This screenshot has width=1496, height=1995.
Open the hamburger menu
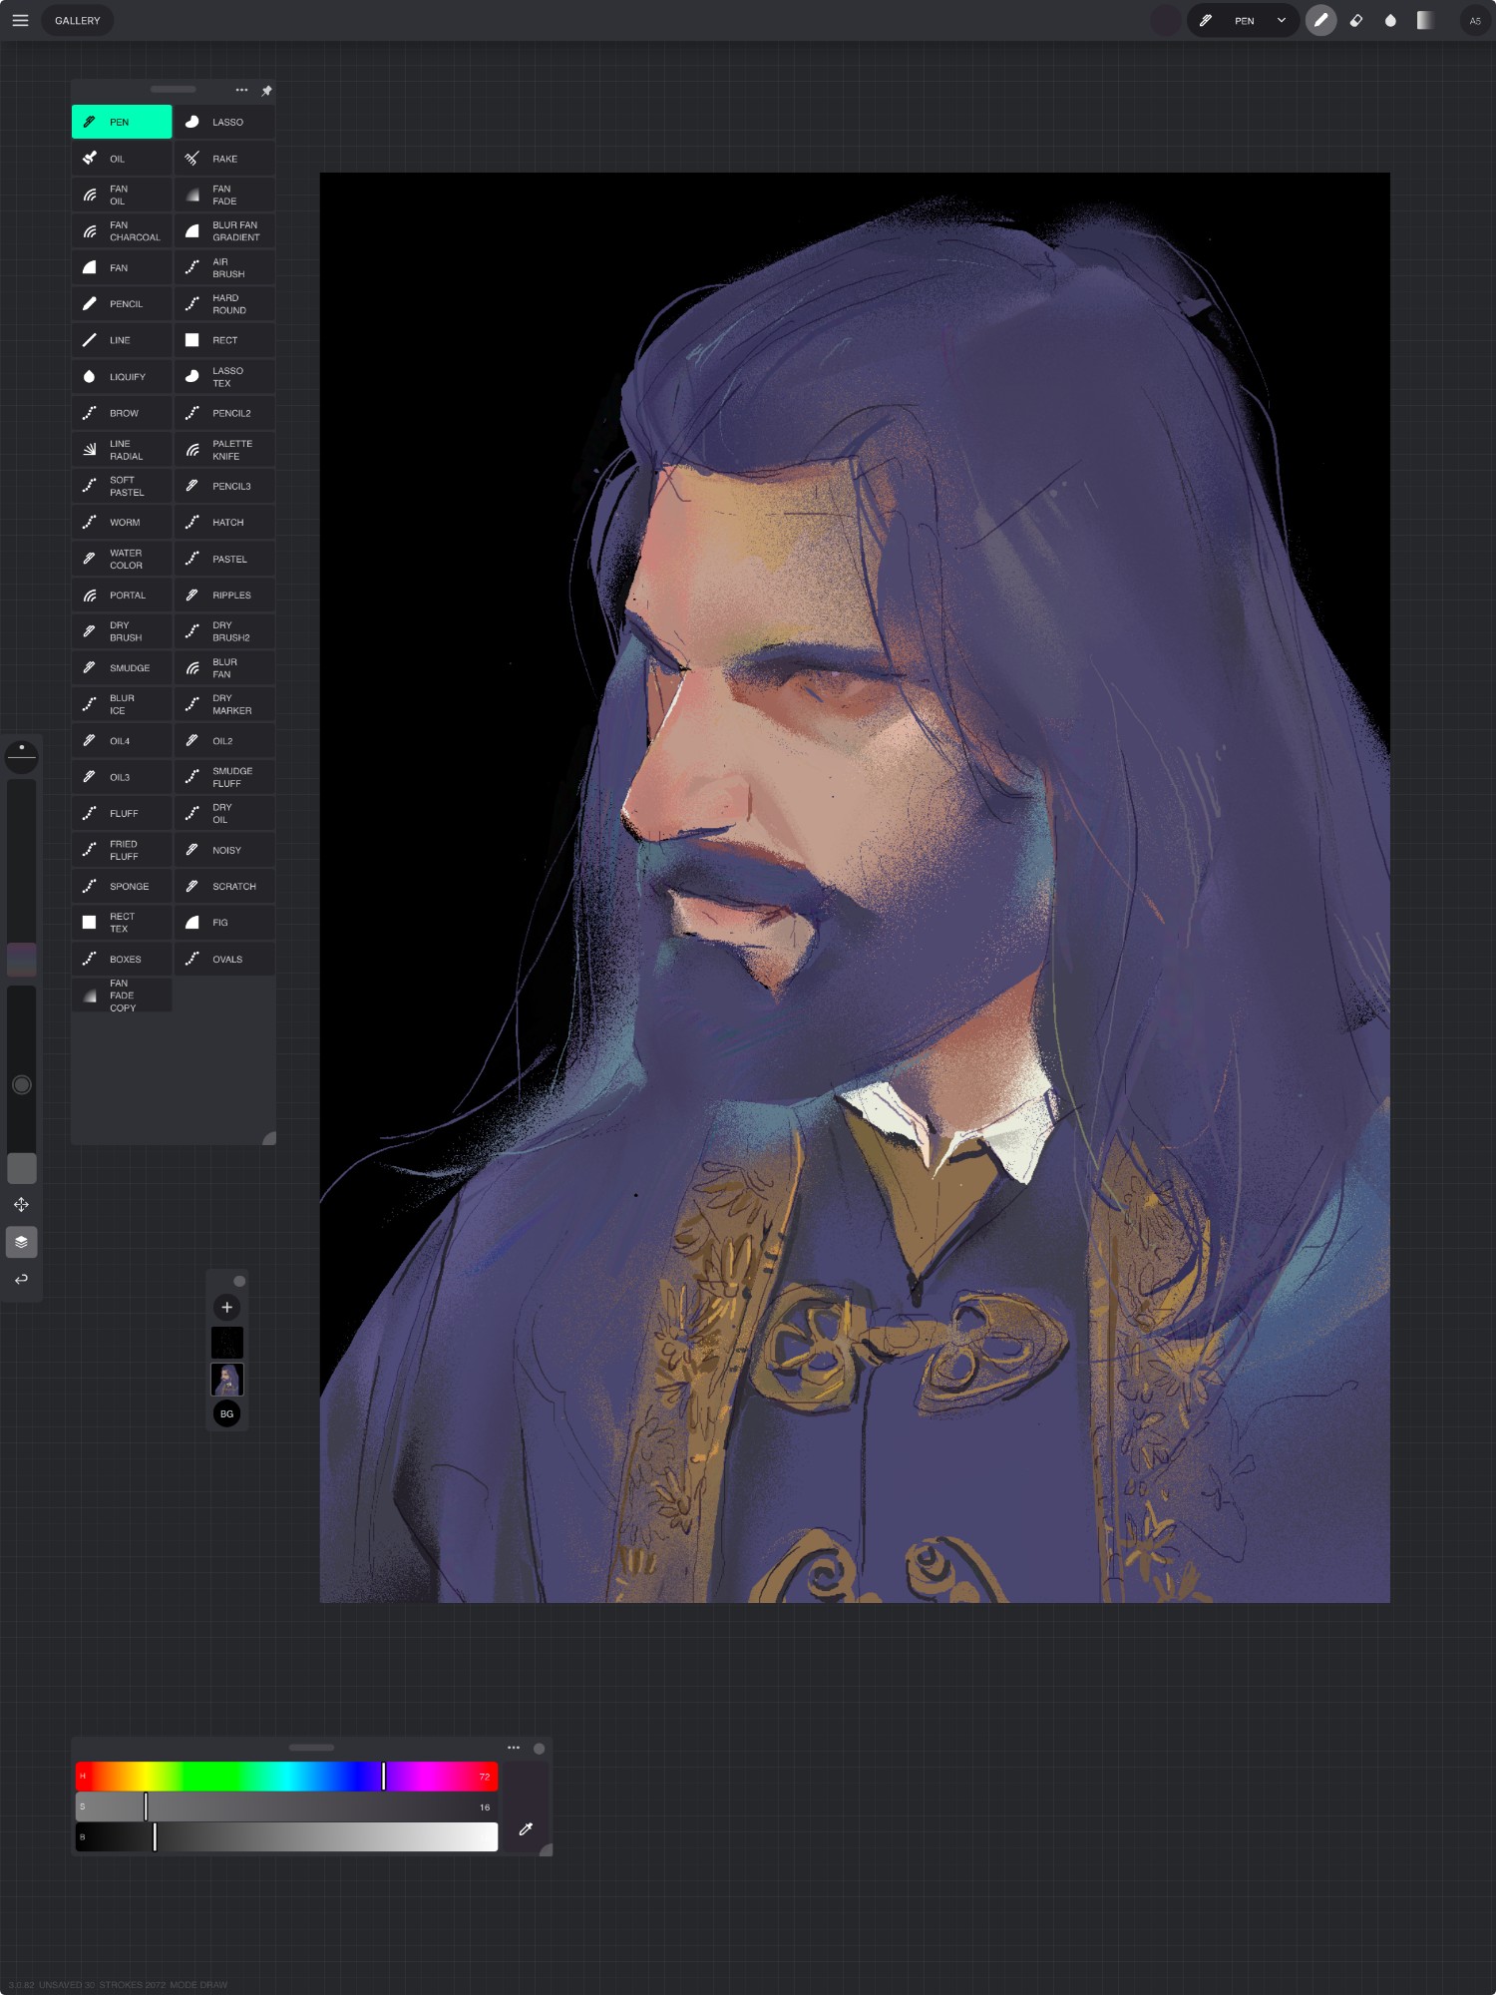pos(20,21)
